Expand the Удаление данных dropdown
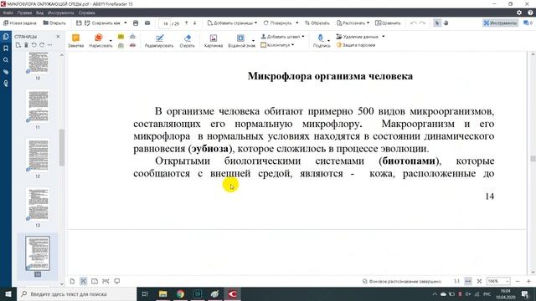This screenshot has height=301, width=536. click(384, 36)
